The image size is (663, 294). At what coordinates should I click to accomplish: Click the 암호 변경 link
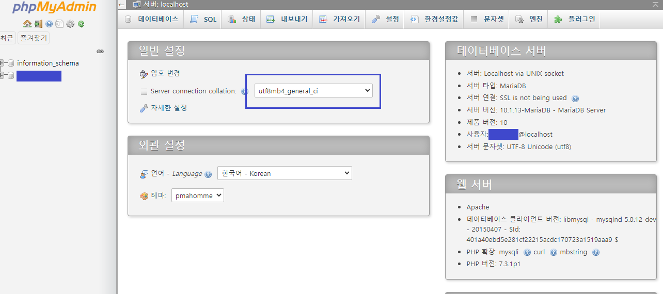[x=165, y=73]
